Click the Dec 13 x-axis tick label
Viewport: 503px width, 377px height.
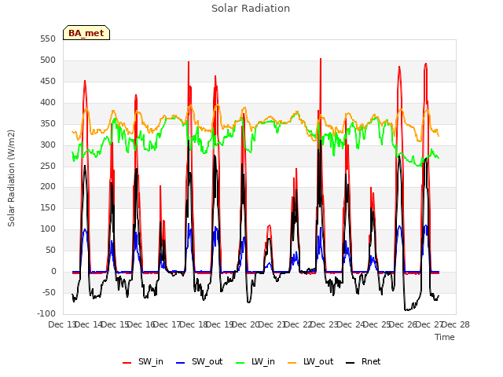pos(62,324)
